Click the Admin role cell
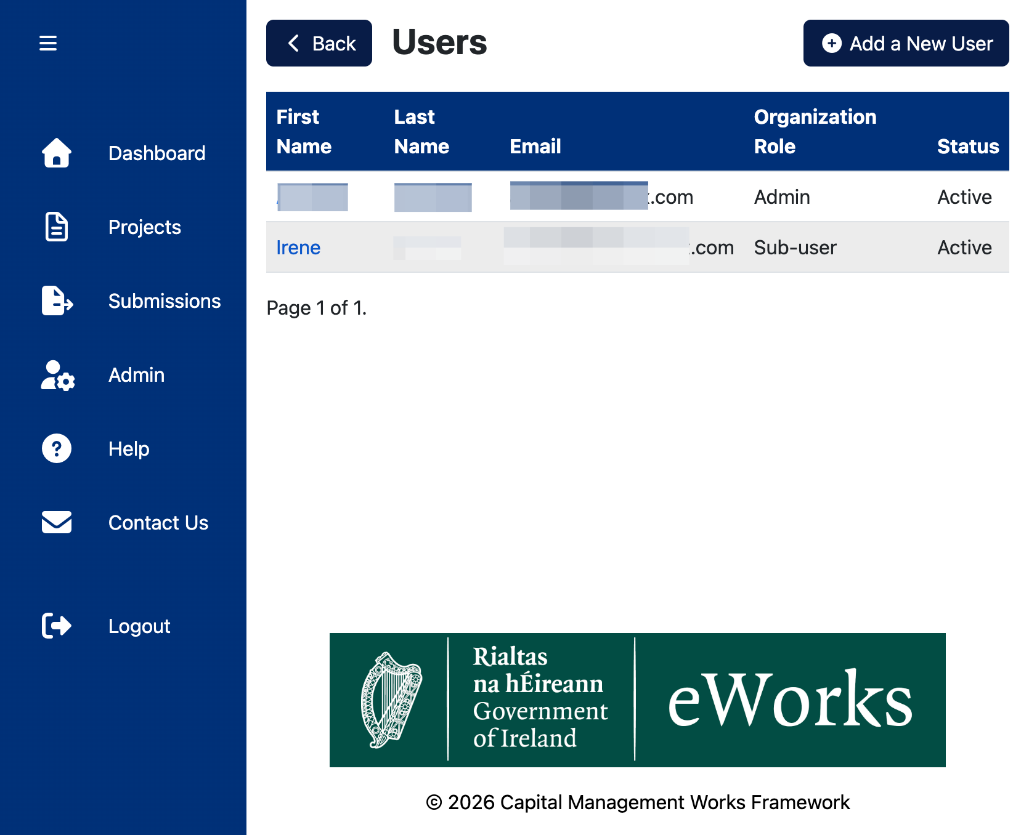The height and width of the screenshot is (835, 1029). pos(782,197)
